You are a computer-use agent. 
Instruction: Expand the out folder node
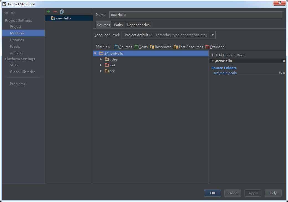click(101, 65)
